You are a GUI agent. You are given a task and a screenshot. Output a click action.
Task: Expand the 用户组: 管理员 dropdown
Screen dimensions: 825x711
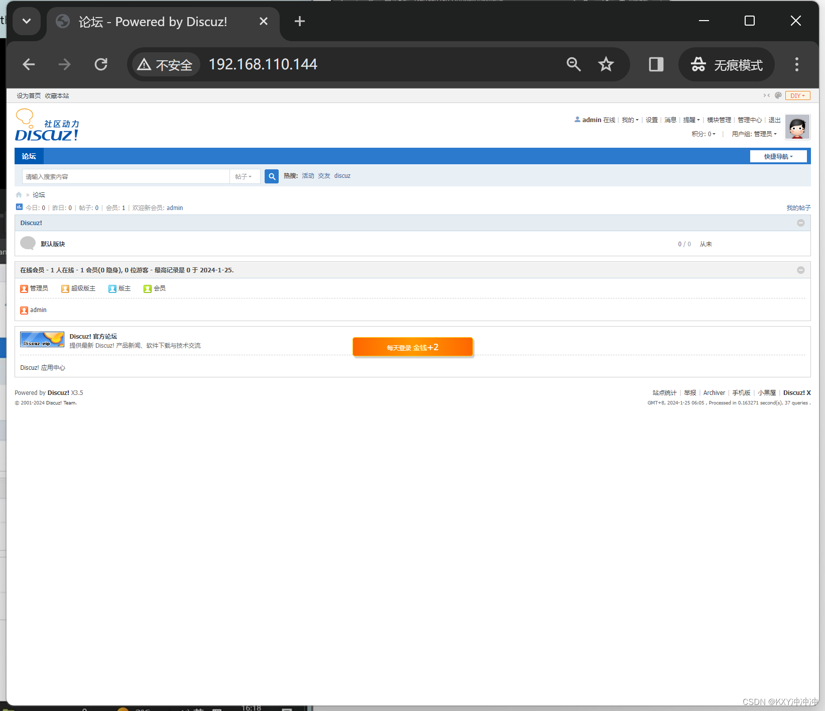tap(754, 134)
